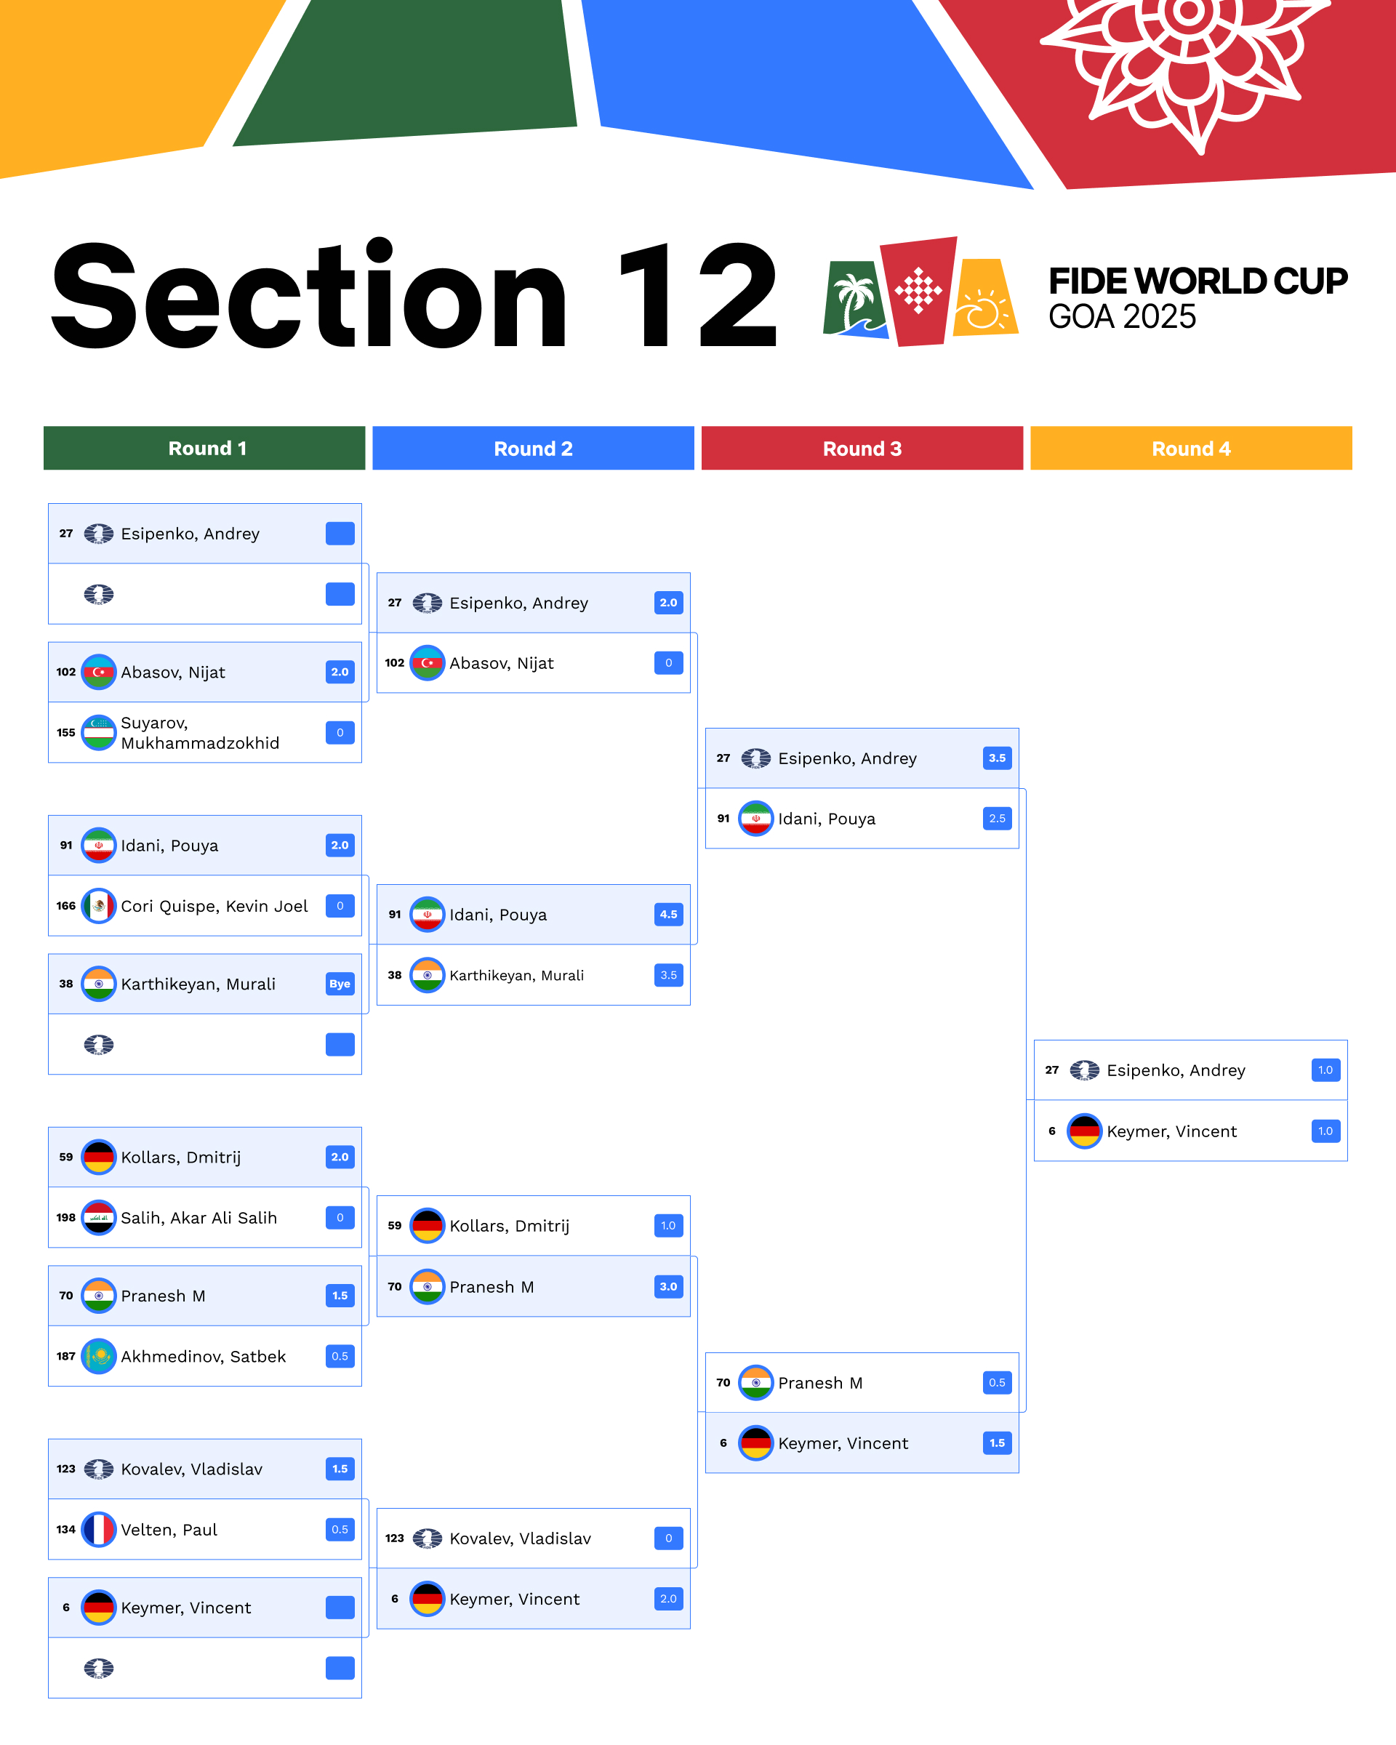1396x1745 pixels.
Task: Click Abasov's Azerbaijan flag in Round 1
Action: coord(99,672)
